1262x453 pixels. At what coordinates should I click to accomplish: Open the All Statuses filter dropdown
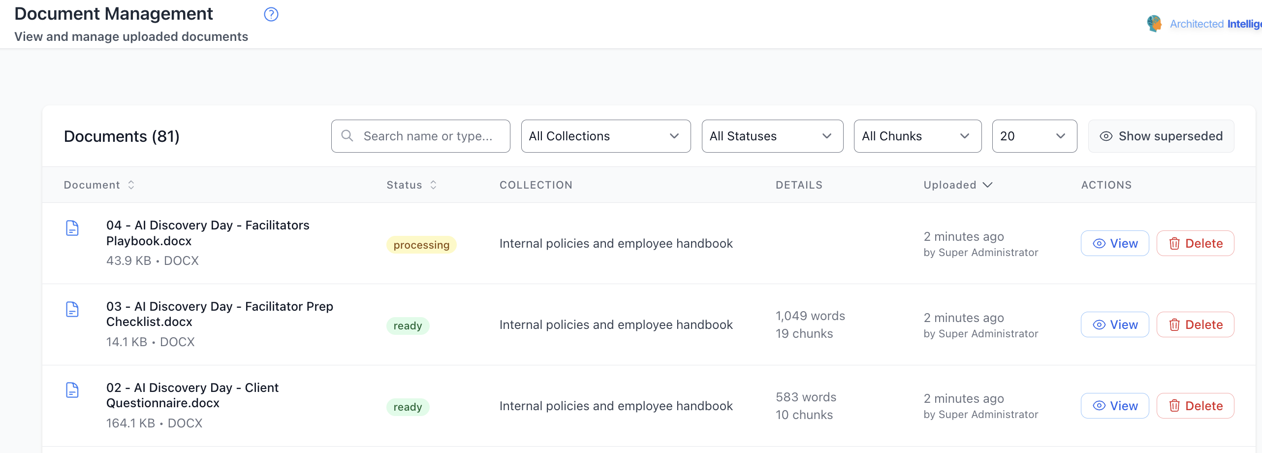(x=772, y=136)
